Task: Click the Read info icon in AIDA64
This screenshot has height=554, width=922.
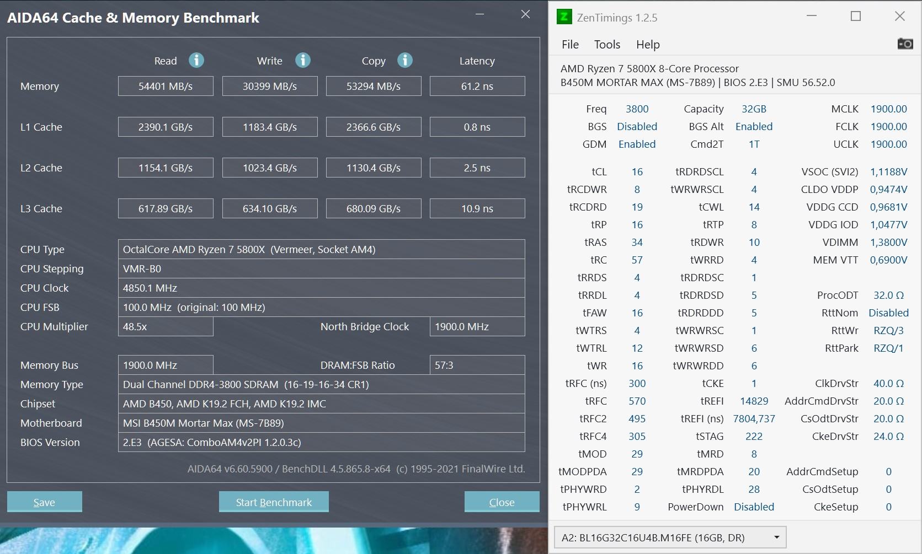Action: point(196,60)
